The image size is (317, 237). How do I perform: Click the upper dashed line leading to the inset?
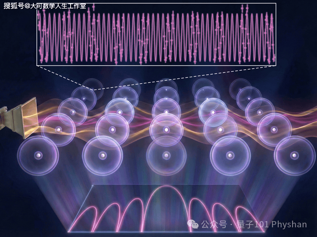[x=184, y=78]
